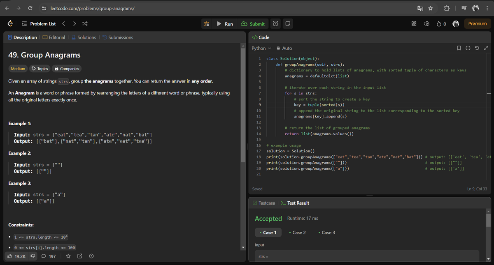Switch to the Submissions tab
494x265 pixels.
tap(117, 37)
